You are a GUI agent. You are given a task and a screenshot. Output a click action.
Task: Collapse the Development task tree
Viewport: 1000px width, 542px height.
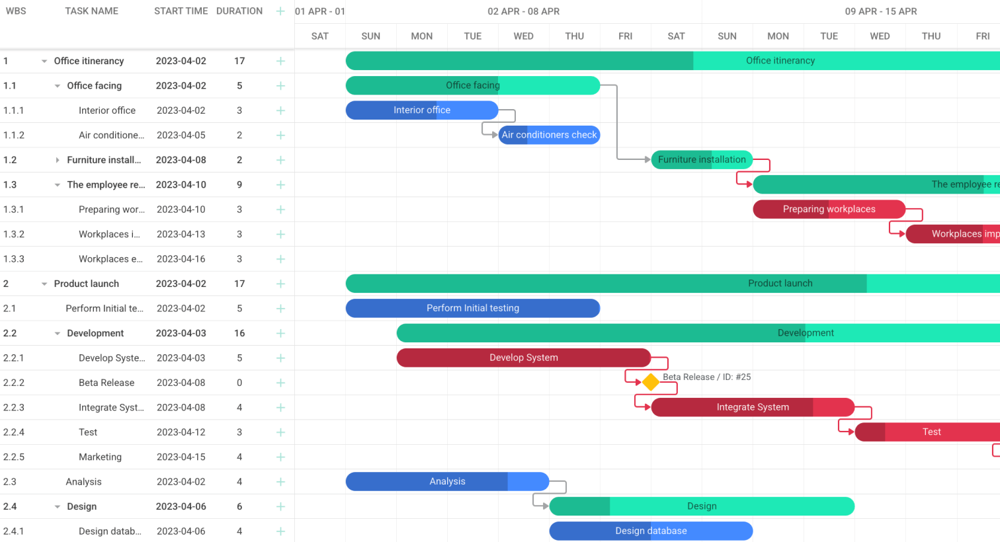58,334
